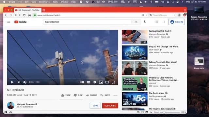
Task: Subscribe to Marques Brownlee
Action: pos(110,106)
